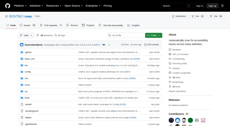Click the .gitattributes file icon

point(22,124)
